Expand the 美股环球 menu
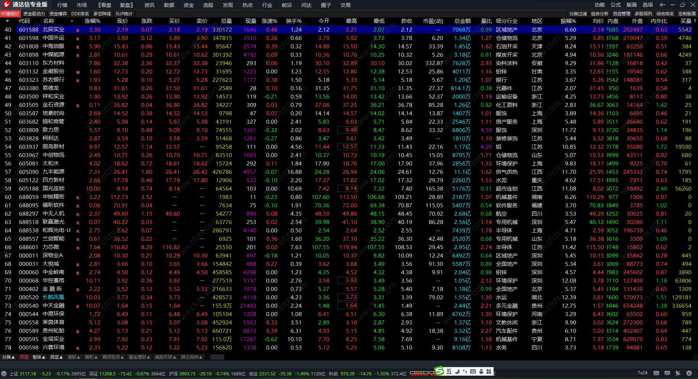 point(165,357)
